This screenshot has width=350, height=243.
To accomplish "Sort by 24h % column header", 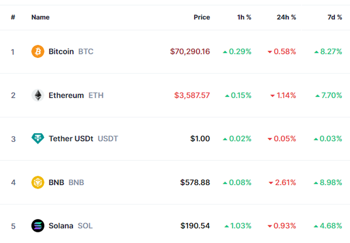I will tap(286, 18).
